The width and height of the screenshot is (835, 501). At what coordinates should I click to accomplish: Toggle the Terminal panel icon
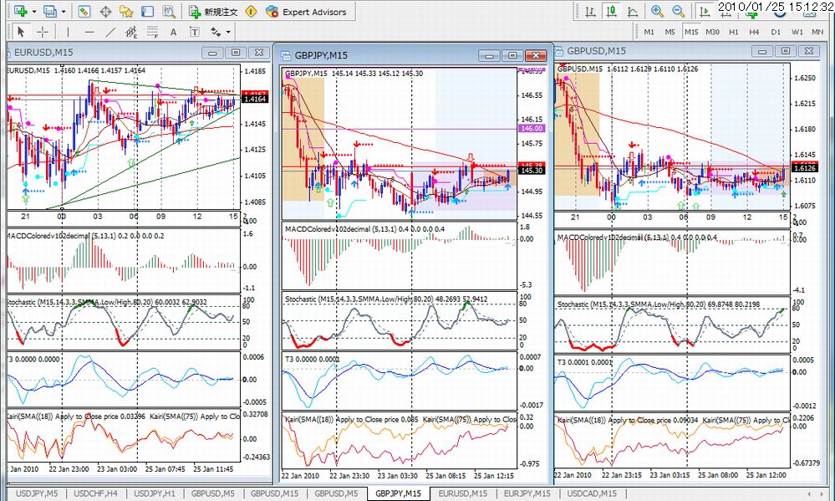147,11
